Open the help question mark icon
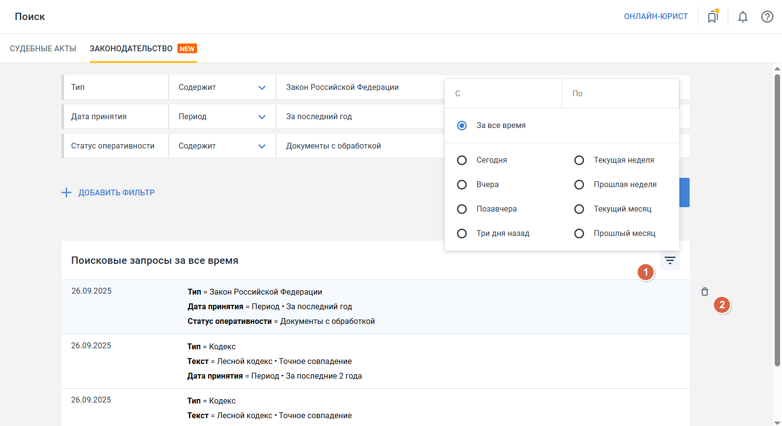Viewport: 782px width, 426px height. click(767, 17)
